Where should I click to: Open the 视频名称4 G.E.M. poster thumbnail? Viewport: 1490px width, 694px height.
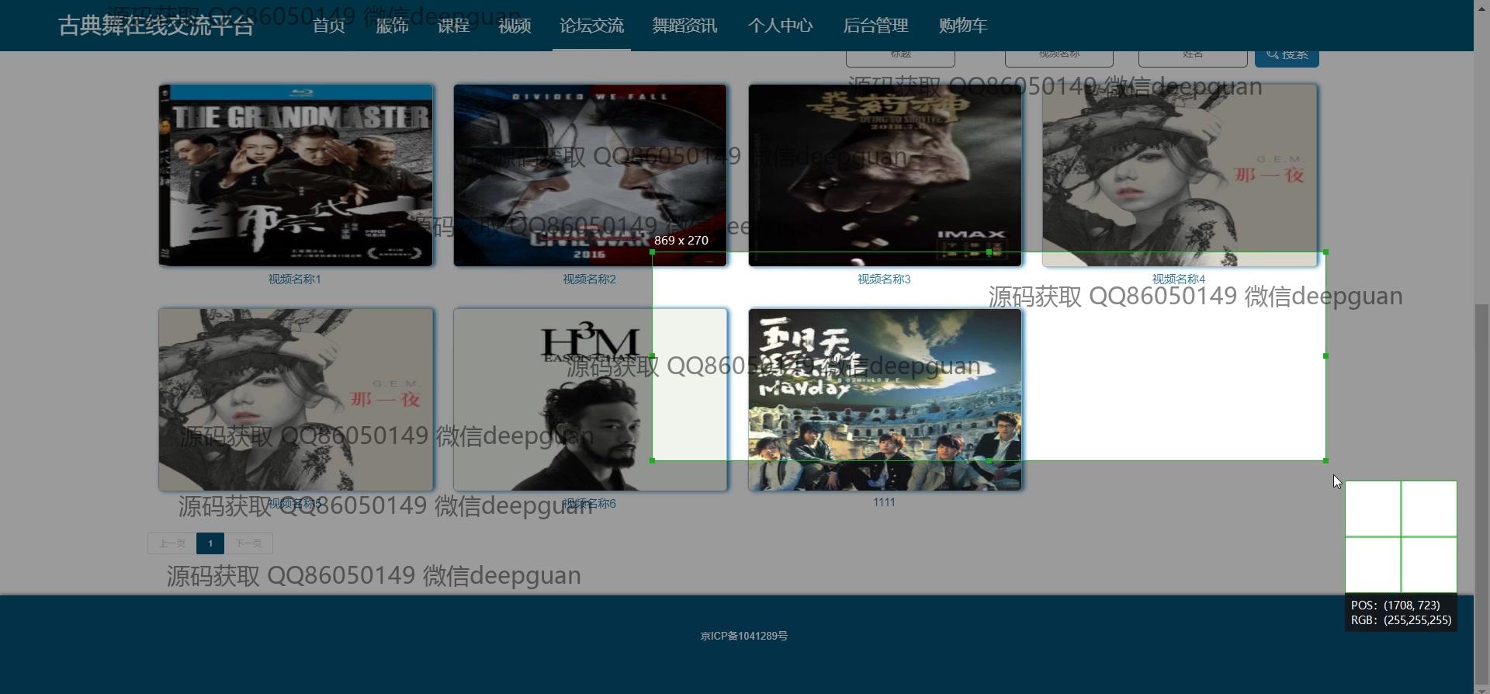click(x=1180, y=175)
